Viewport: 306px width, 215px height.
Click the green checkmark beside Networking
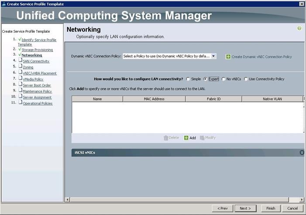pyautogui.click(x=20, y=55)
